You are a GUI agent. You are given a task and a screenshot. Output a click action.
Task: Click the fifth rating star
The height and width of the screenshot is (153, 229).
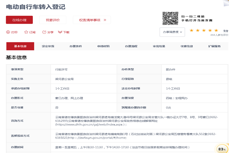[216, 30]
